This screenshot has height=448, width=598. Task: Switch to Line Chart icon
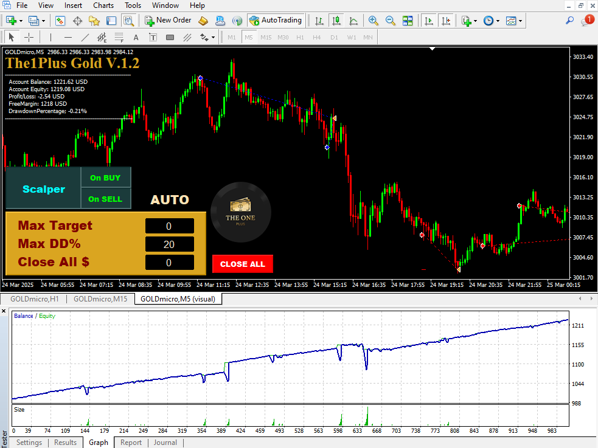point(353,21)
